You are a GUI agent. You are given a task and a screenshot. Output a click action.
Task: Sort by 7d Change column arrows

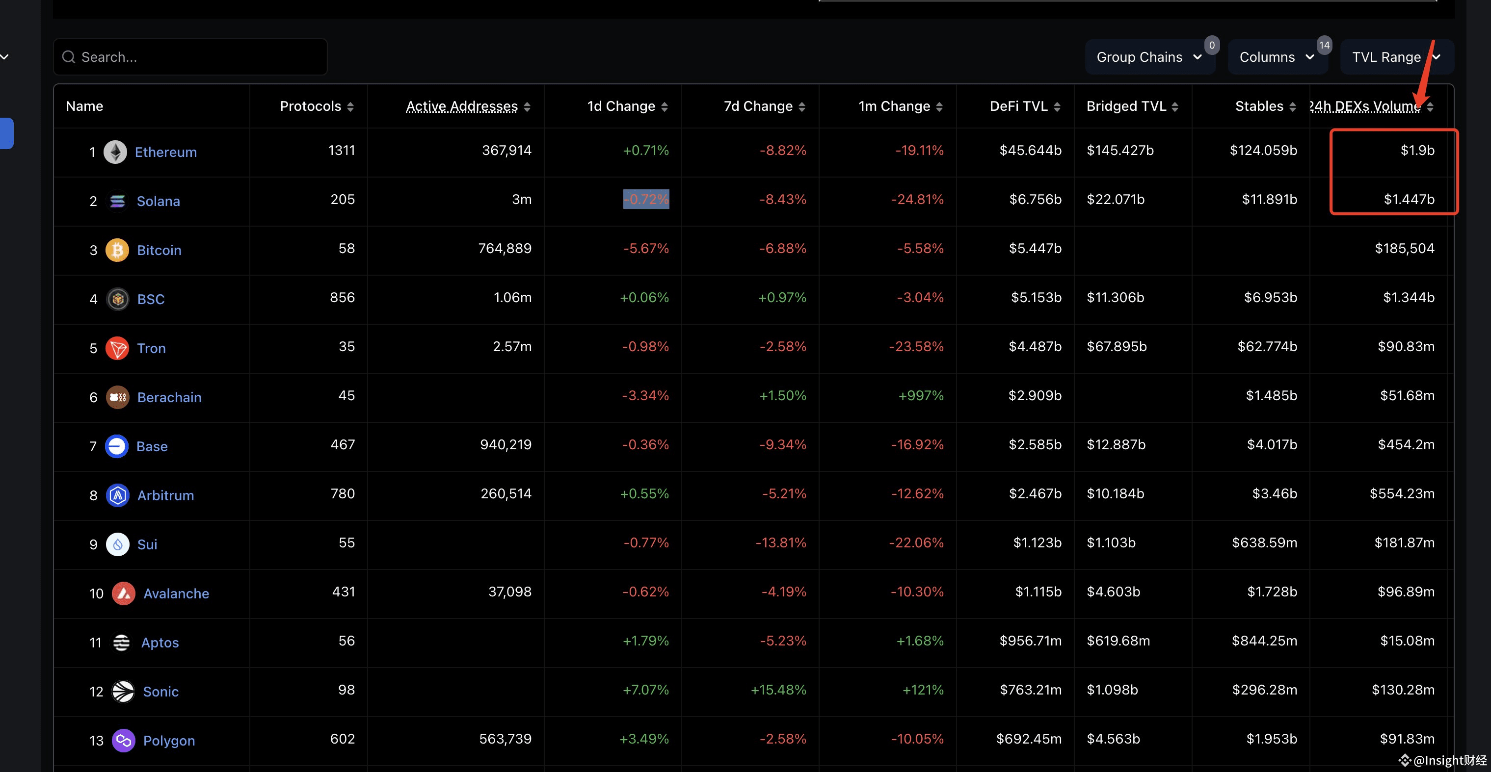[801, 106]
